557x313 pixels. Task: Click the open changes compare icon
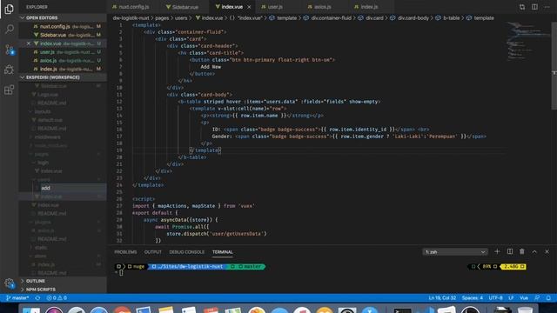[522, 7]
